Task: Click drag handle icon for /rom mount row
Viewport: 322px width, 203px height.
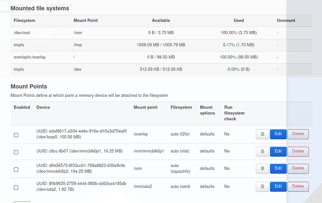Action: [x=262, y=168]
